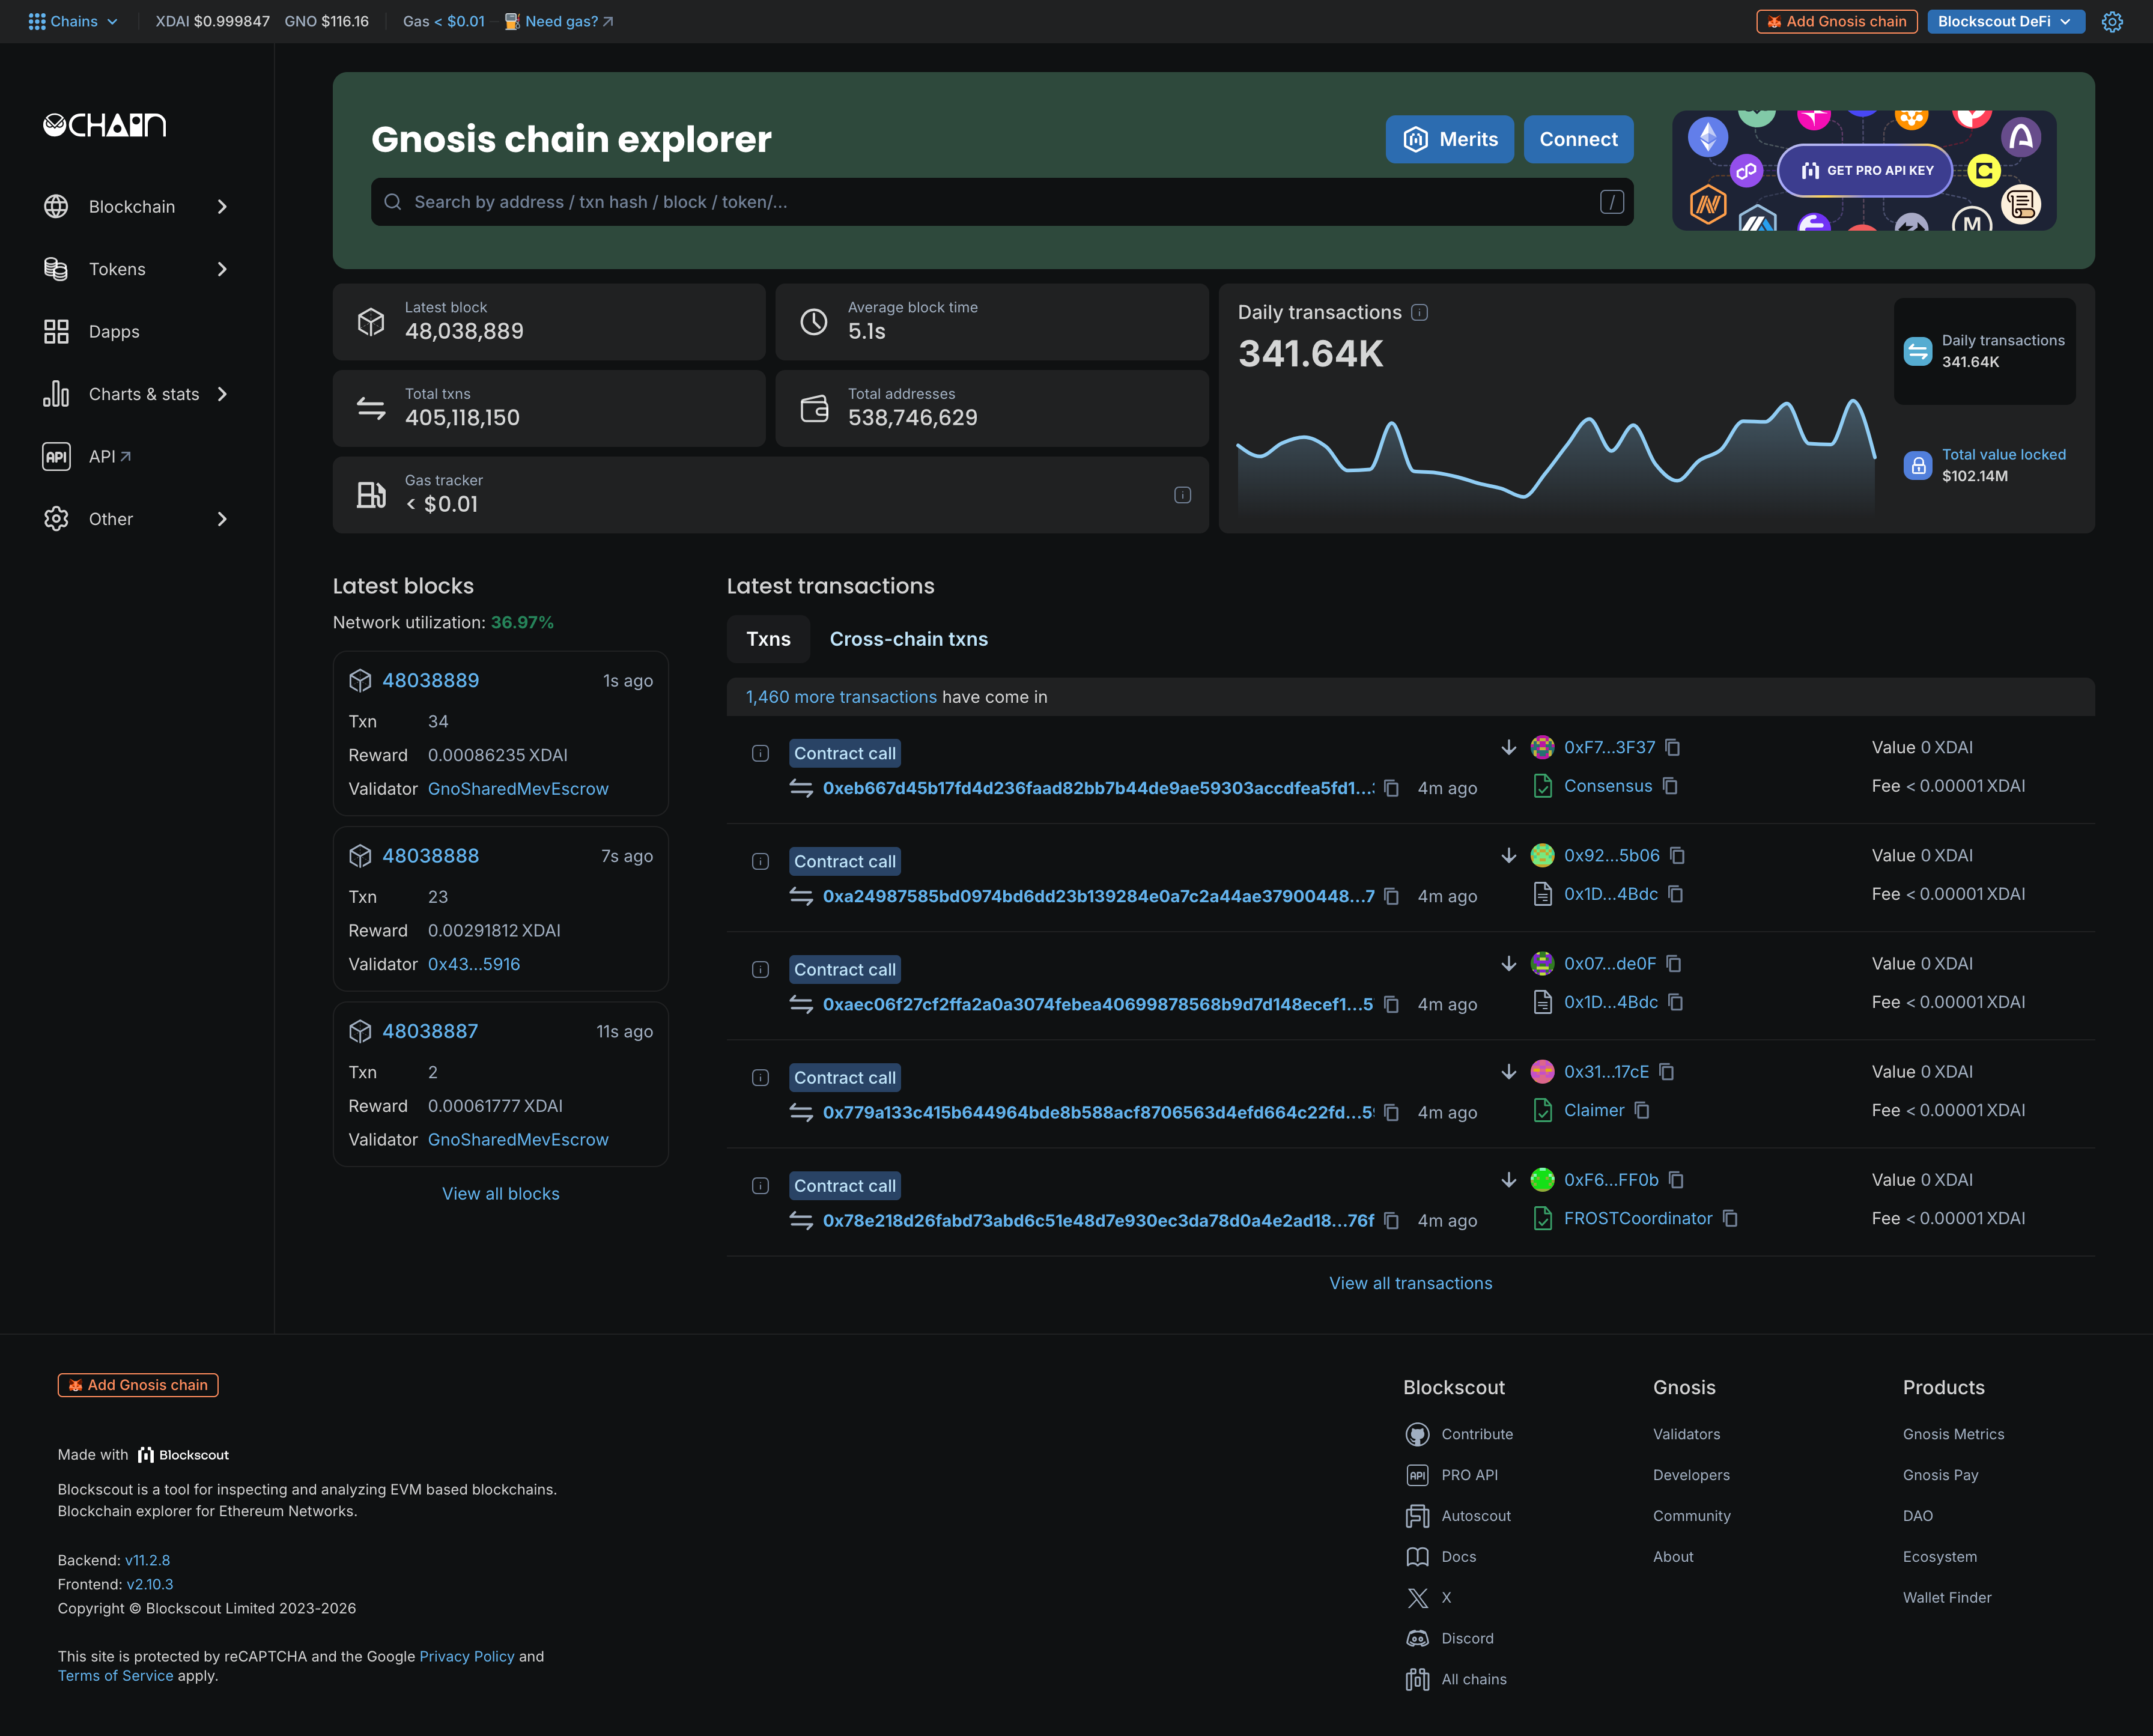Expand the Charts & stats sidebar menu
This screenshot has width=2153, height=1736.
[137, 394]
